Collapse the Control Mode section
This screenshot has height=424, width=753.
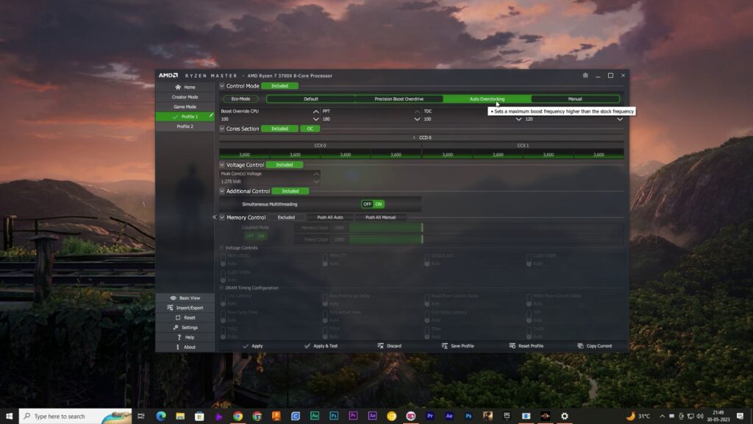tap(222, 86)
